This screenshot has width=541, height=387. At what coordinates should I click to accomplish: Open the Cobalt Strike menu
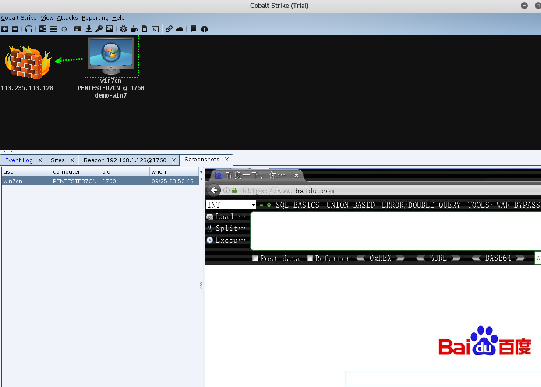(19, 18)
